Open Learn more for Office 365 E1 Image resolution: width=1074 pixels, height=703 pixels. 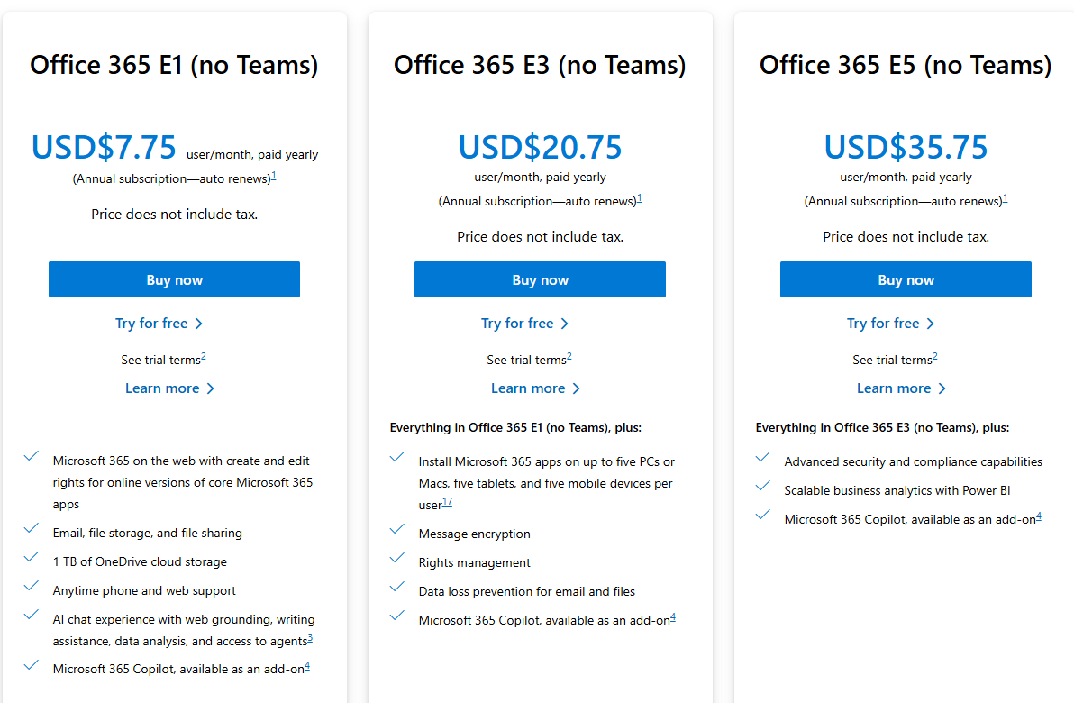170,388
